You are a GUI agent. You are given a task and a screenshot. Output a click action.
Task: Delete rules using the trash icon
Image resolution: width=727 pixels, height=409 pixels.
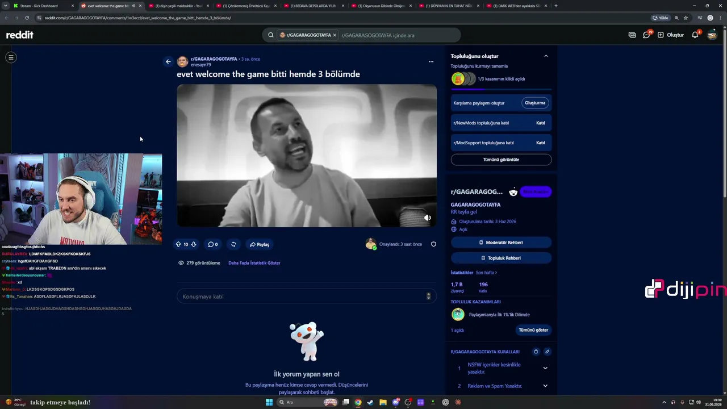(x=536, y=352)
